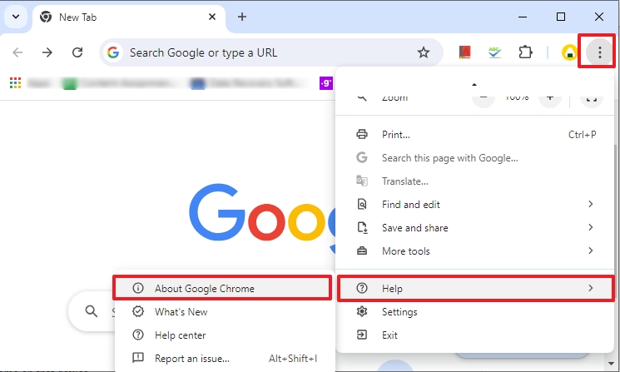Click the purple g bookmark icon
Viewport: 620px width, 372px height.
click(326, 83)
